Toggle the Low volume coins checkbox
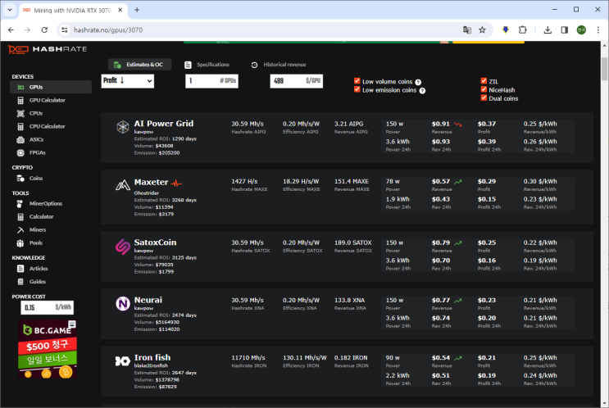The image size is (609, 408). pos(357,81)
